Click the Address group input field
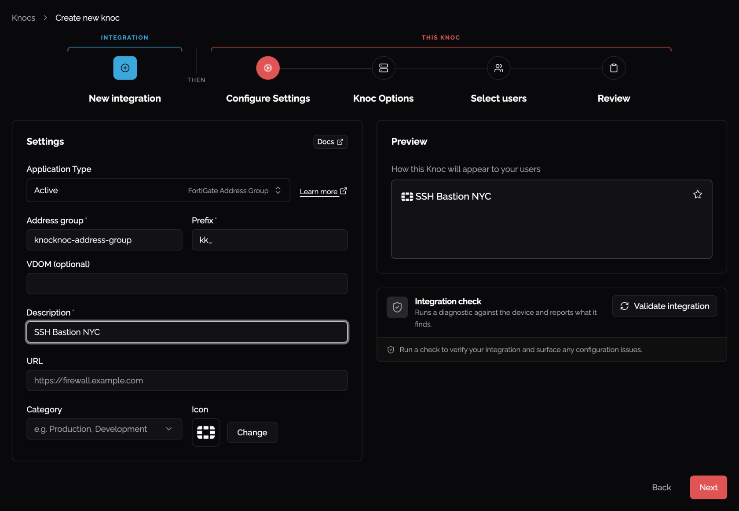This screenshot has height=511, width=739. (x=104, y=240)
